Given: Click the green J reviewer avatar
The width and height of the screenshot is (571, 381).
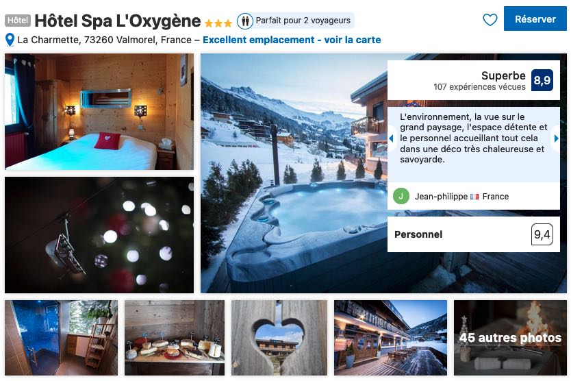Looking at the screenshot, I should [x=401, y=196].
